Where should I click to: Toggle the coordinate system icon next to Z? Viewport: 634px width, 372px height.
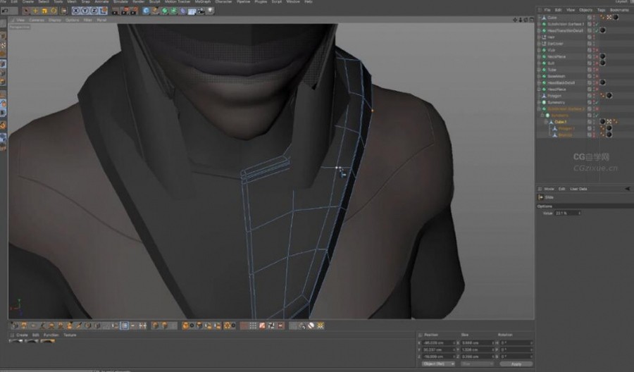[103, 11]
